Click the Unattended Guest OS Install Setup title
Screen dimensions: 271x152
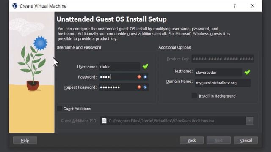coord(112,19)
